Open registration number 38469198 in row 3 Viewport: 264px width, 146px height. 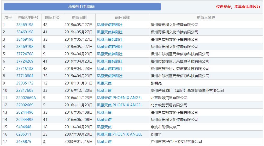(25, 39)
